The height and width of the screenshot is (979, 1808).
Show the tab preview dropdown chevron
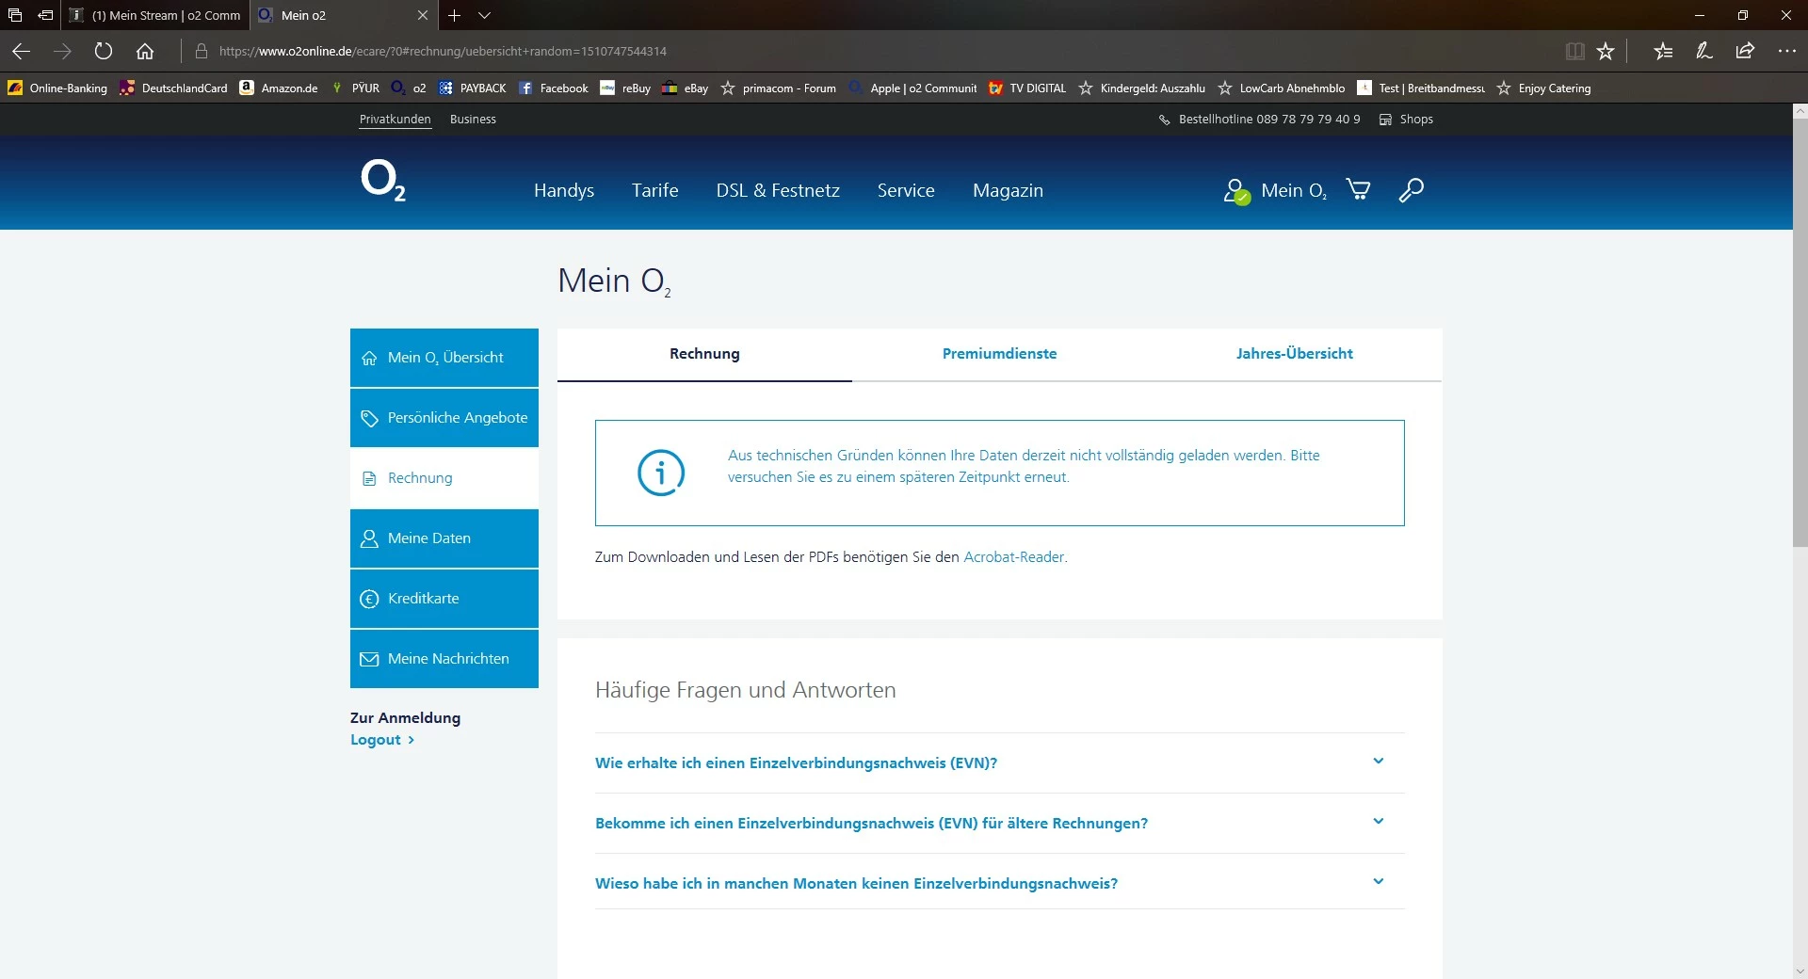484,15
